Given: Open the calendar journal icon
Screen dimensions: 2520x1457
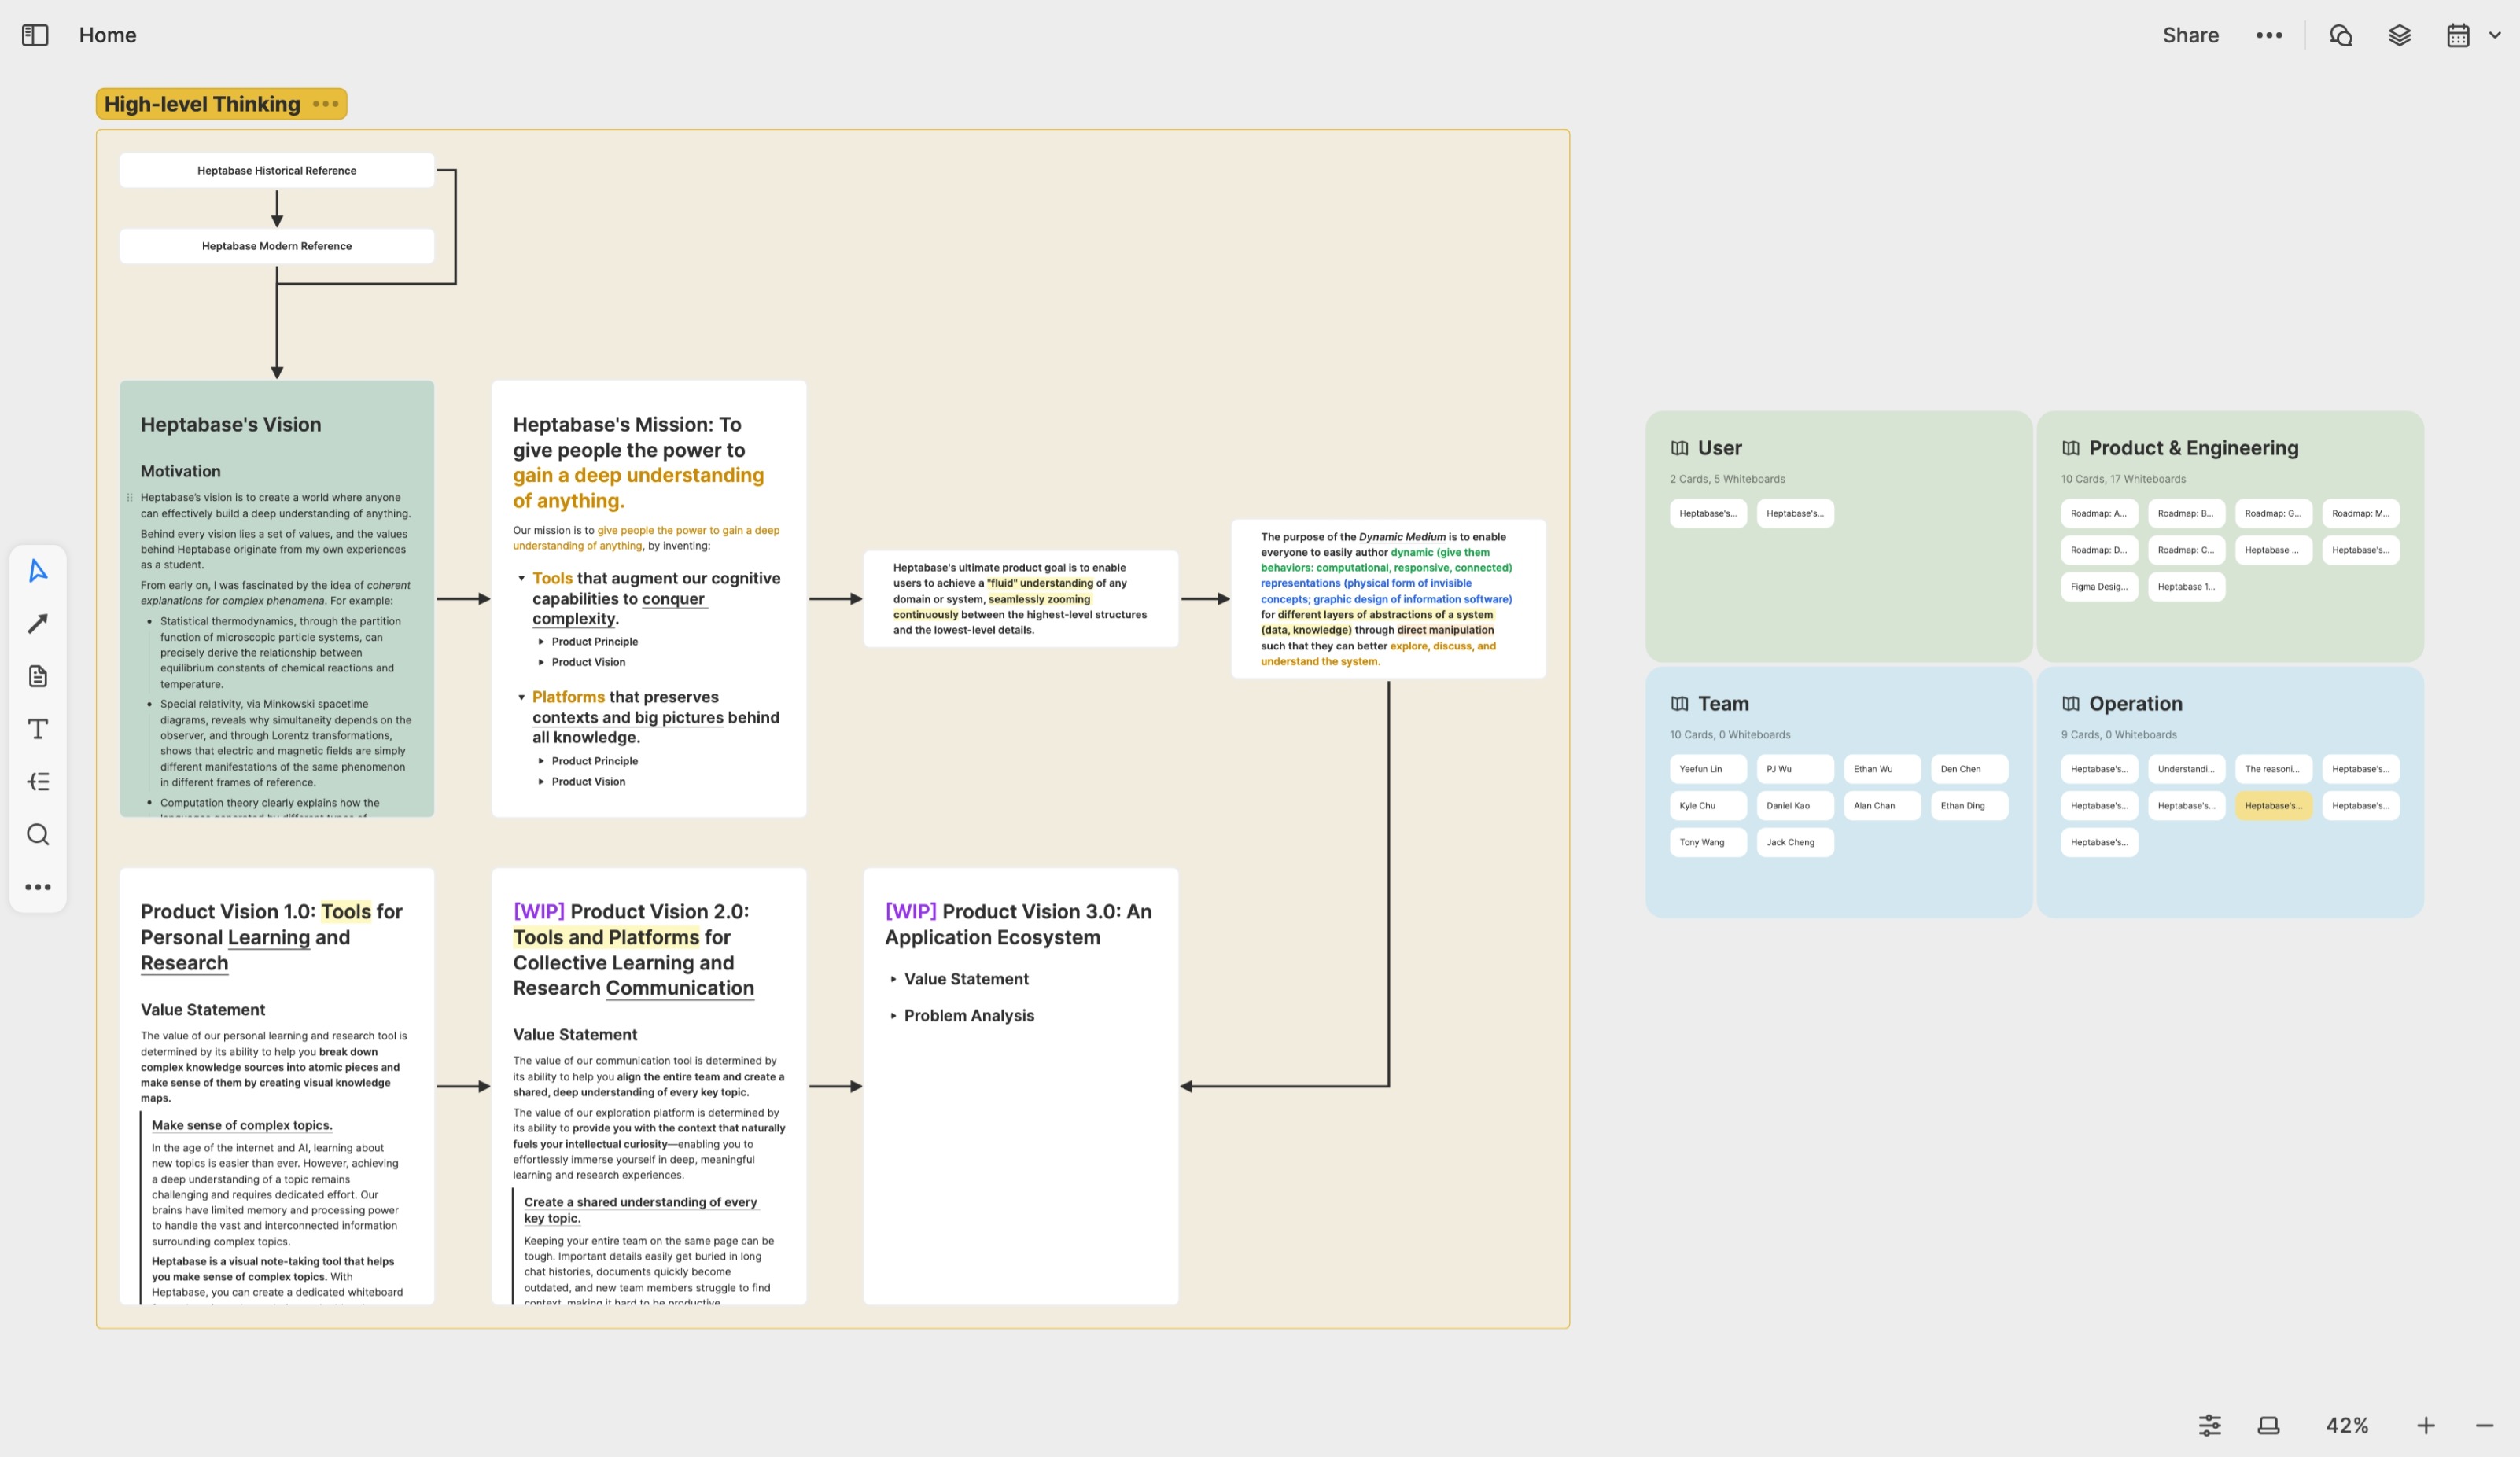Looking at the screenshot, I should pos(2458,35).
